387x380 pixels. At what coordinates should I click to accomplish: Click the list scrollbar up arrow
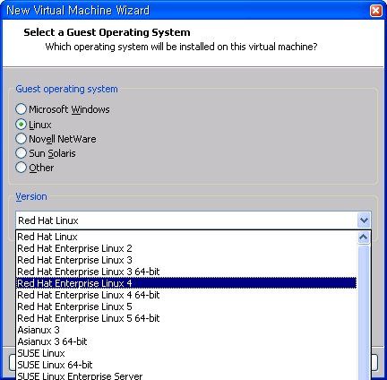click(364, 237)
